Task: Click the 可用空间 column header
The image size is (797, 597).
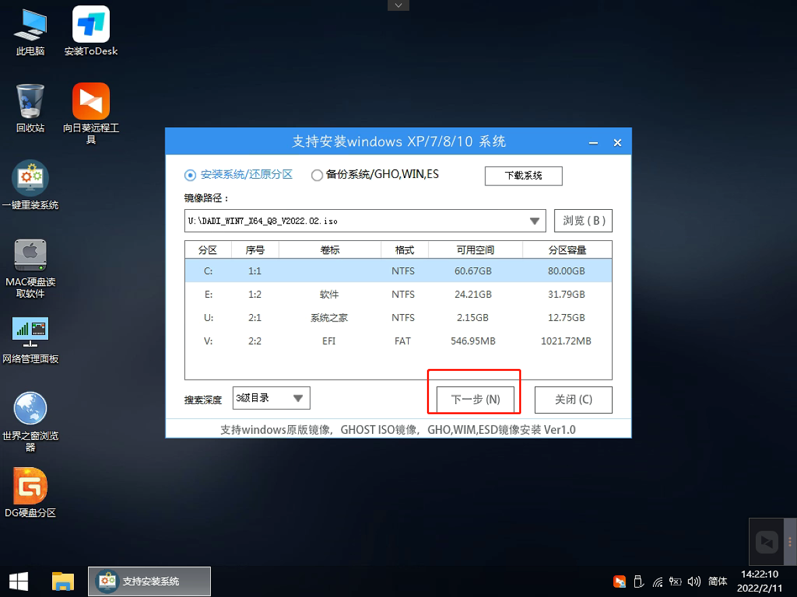Action: click(x=475, y=250)
